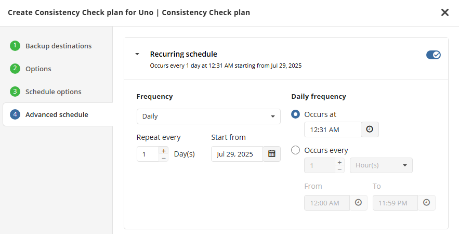Image resolution: width=459 pixels, height=234 pixels.
Task: Click the 12:31 AM time field
Action: [333, 129]
